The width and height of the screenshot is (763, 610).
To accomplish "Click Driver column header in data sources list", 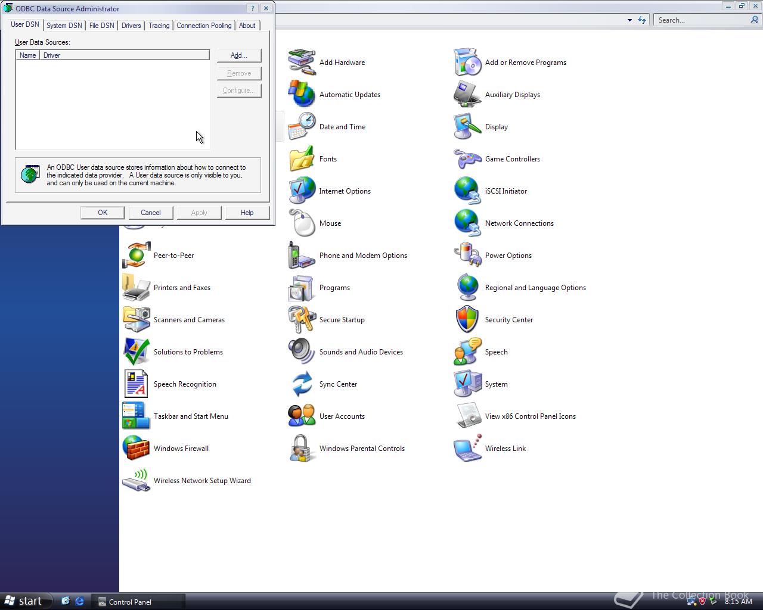I will (124, 55).
